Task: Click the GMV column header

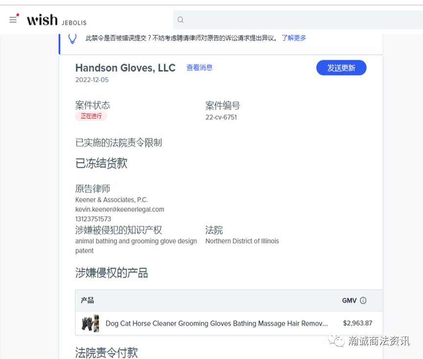Action: tap(349, 300)
